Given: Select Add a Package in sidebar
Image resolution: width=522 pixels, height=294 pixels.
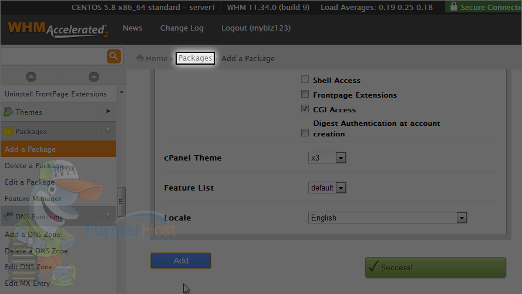Looking at the screenshot, I should [x=58, y=149].
